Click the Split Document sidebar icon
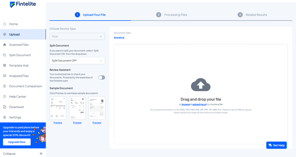The width and height of the screenshot is (296, 157). [x=5, y=55]
